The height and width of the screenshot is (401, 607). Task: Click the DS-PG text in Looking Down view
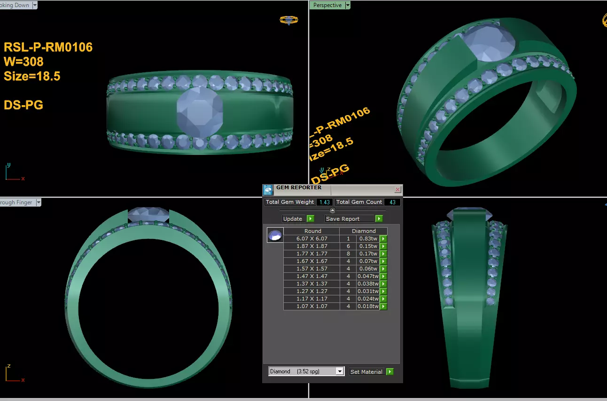coord(23,105)
